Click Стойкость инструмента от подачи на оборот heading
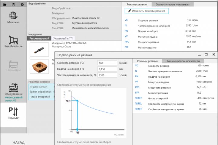 pyautogui.click(x=84, y=142)
